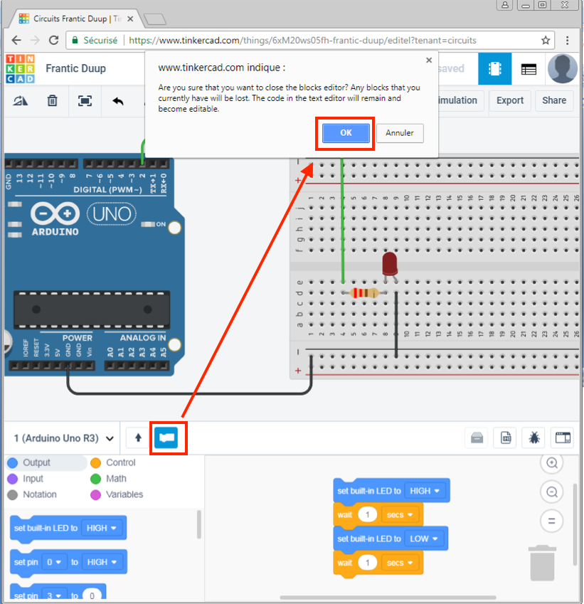Click the undo arrow icon

tap(118, 101)
